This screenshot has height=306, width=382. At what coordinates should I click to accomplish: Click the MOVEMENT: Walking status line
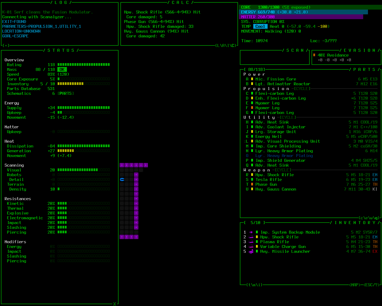point(271,31)
